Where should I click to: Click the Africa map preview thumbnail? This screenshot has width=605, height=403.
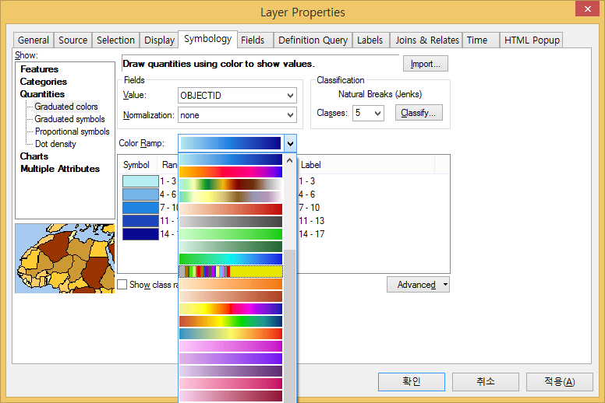(65, 258)
